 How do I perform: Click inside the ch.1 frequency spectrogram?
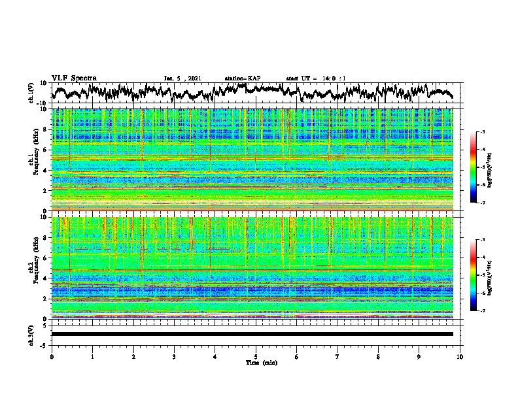252,159
